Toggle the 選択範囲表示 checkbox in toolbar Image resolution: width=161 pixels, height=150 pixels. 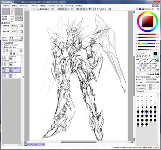(x=38, y=9)
